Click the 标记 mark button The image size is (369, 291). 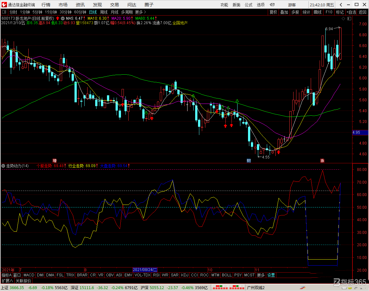340,12
